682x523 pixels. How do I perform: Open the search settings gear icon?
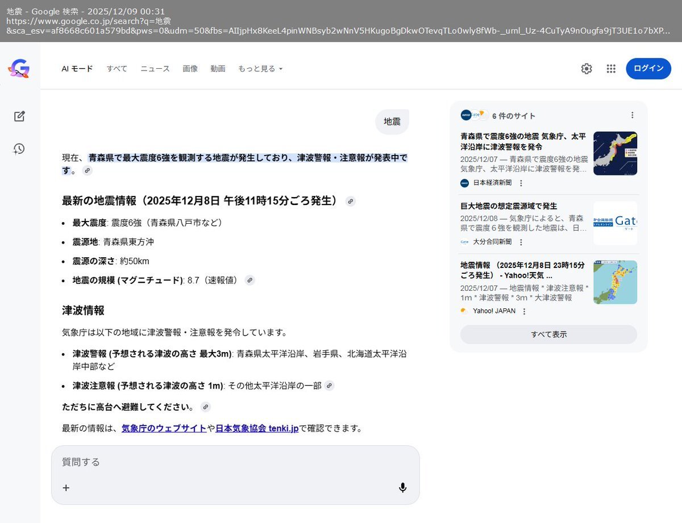point(586,68)
